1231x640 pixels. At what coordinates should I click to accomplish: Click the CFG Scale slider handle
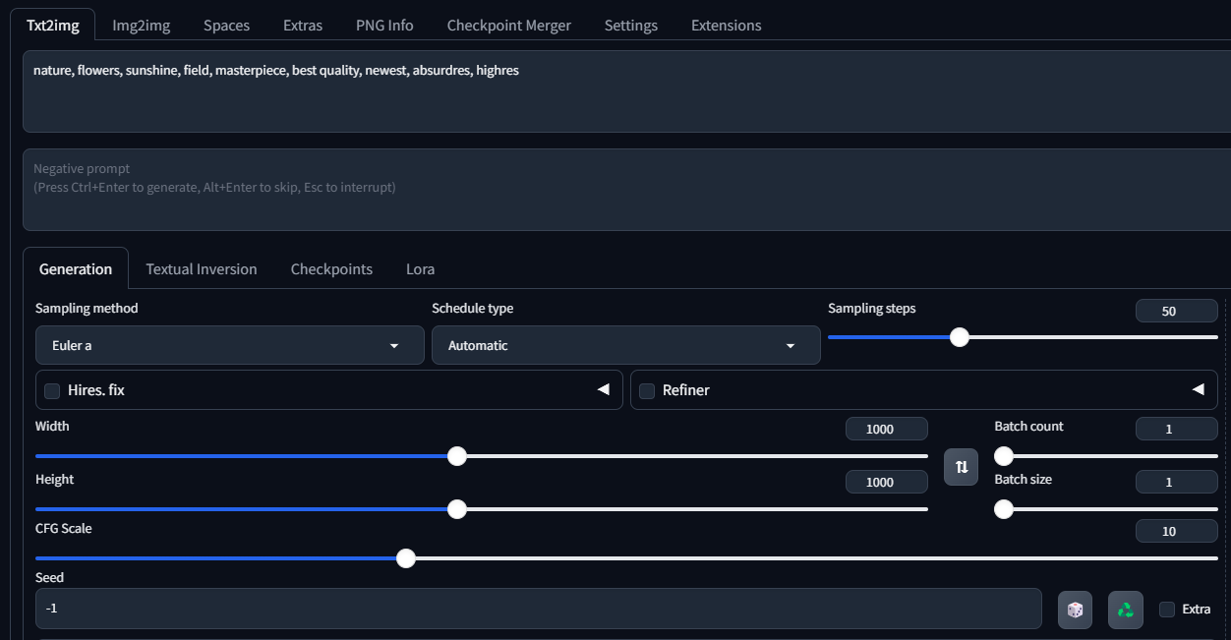click(x=405, y=558)
